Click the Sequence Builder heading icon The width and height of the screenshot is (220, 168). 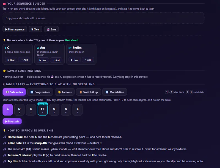4,4
